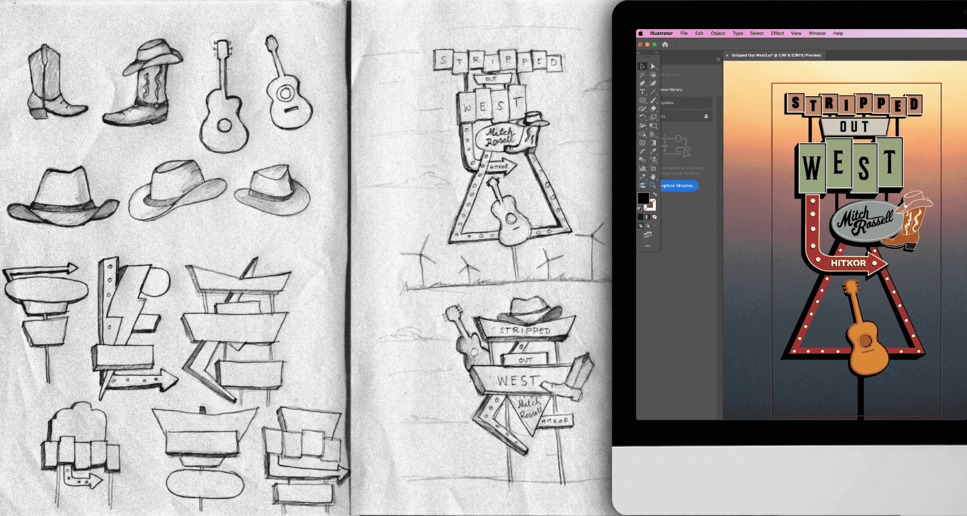Select the Selection tool
This screenshot has width=967, height=516.
coord(642,66)
